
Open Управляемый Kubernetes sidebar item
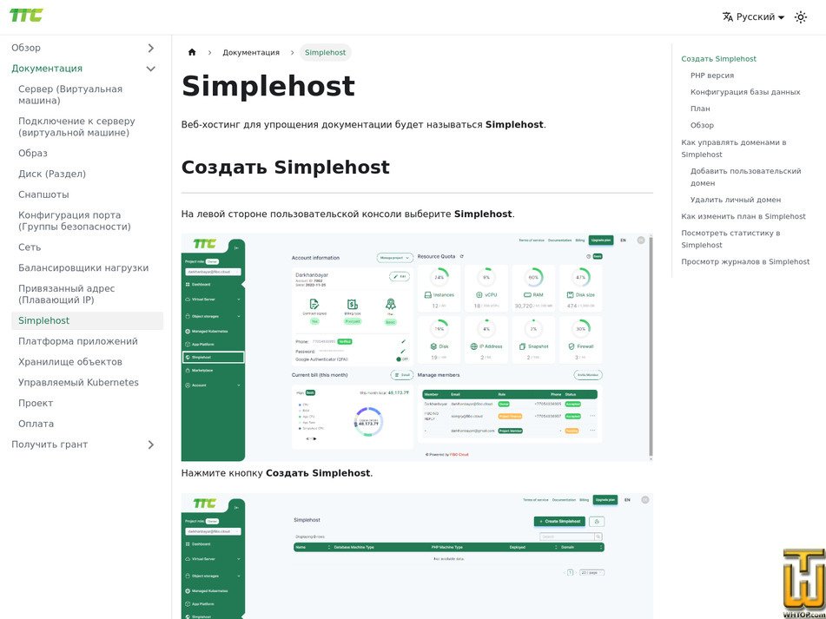(x=78, y=382)
